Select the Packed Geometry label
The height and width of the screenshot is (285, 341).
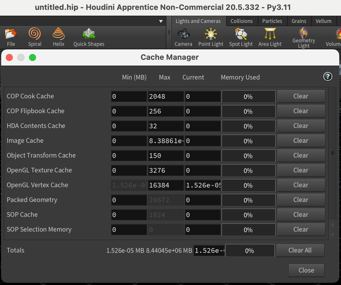coord(32,200)
